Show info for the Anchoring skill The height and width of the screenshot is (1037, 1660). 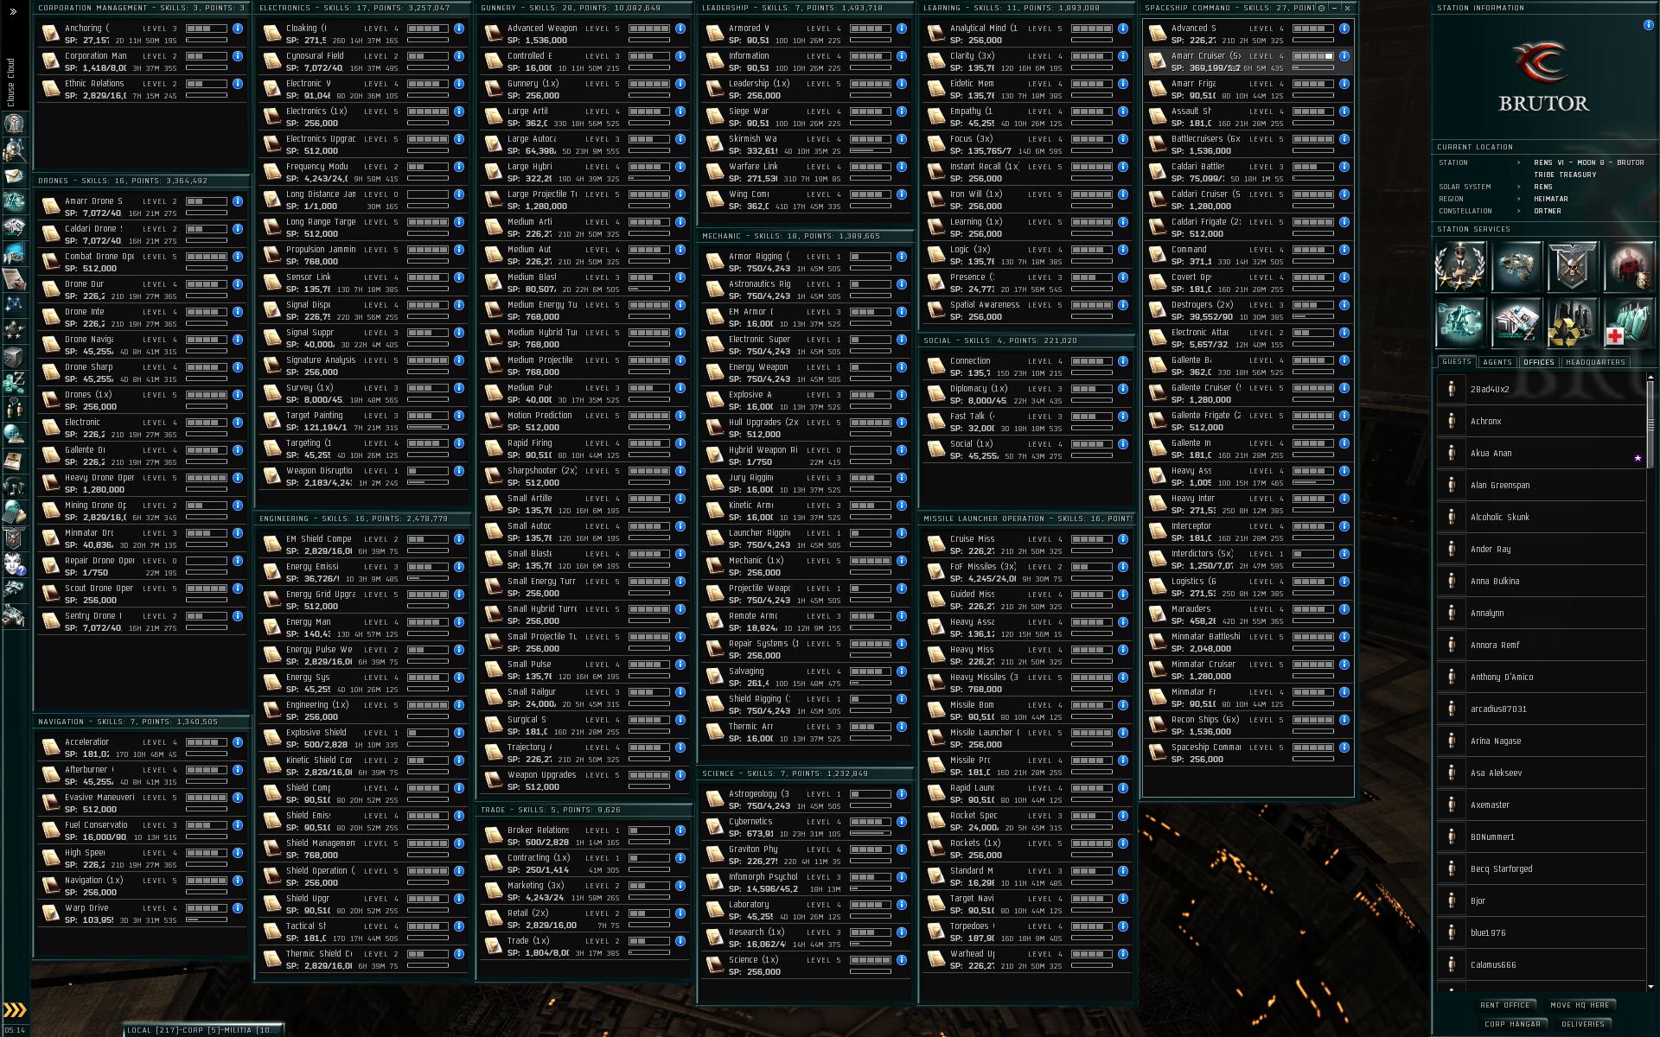pyautogui.click(x=238, y=29)
